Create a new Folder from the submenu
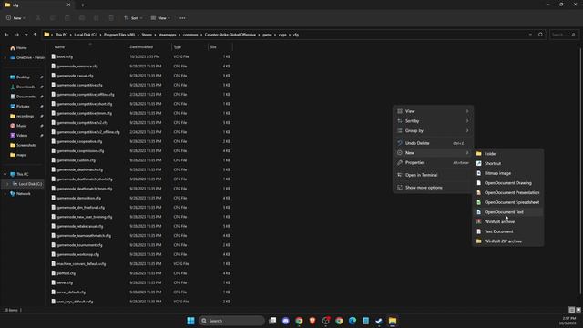Image resolution: width=583 pixels, height=328 pixels. click(x=507, y=154)
